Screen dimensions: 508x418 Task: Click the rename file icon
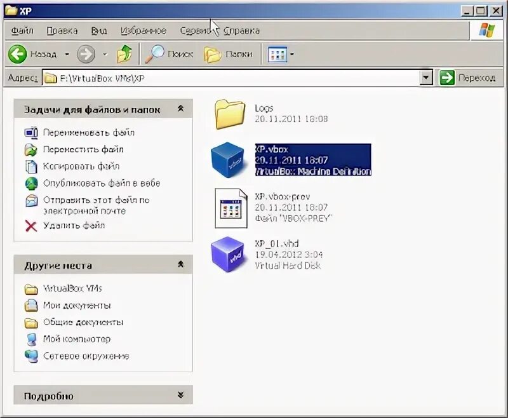pyautogui.click(x=31, y=133)
